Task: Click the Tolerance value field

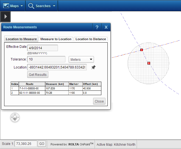Action: coord(46,59)
